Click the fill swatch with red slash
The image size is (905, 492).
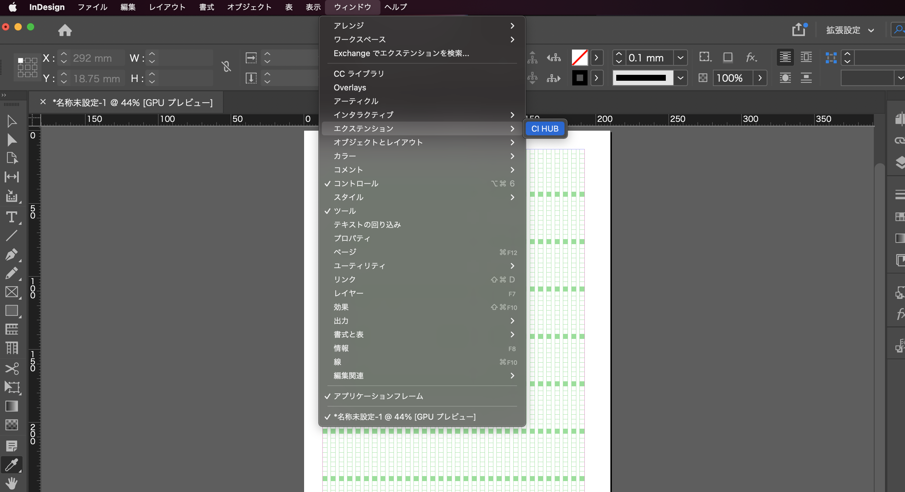pos(579,58)
